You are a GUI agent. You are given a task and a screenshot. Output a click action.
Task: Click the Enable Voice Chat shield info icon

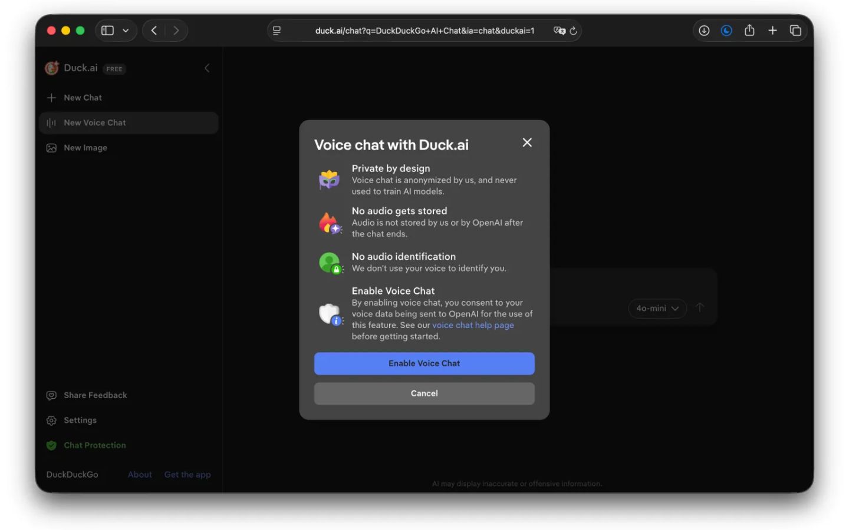330,314
